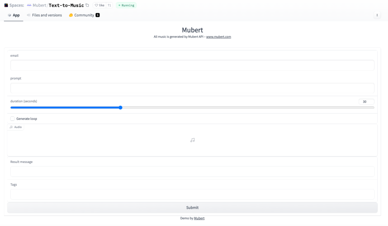Open the 71 likes count

click(x=109, y=5)
